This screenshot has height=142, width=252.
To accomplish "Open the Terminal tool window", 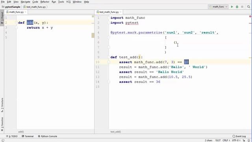I will (x=28, y=136).
